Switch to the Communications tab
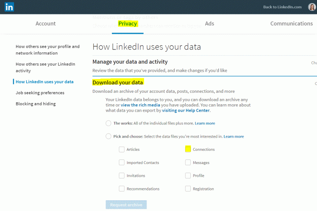 click(x=291, y=23)
